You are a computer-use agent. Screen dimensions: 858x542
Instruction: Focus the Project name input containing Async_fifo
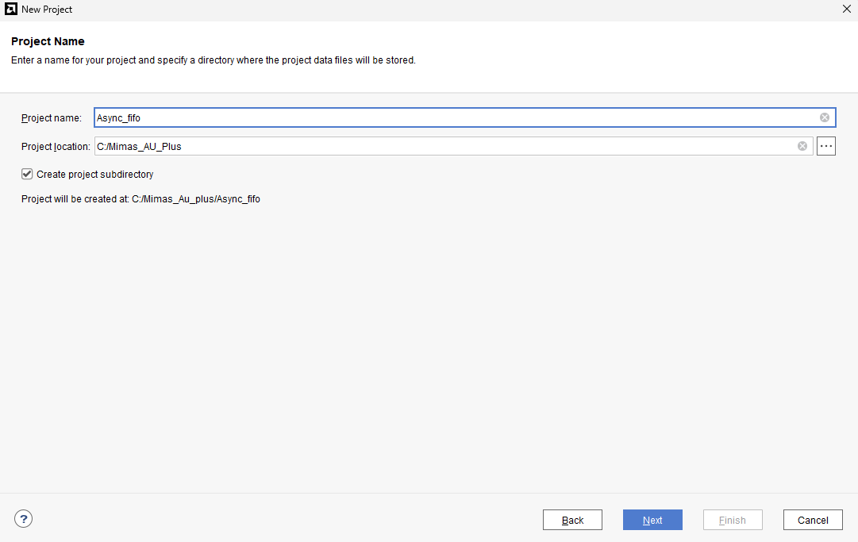click(452, 117)
